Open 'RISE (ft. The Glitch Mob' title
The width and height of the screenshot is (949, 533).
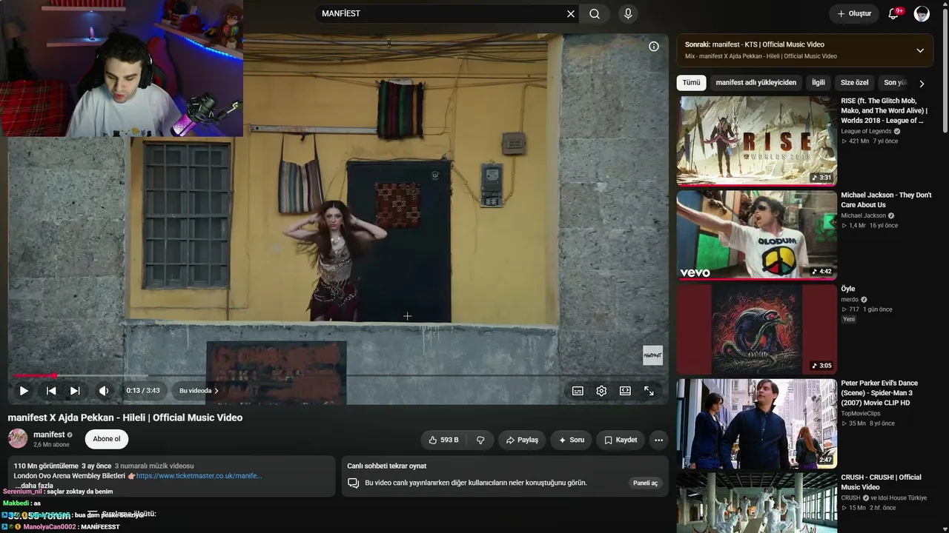(884, 110)
